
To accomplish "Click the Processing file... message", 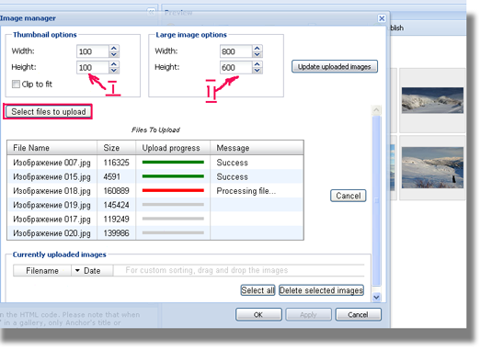I will click(246, 190).
